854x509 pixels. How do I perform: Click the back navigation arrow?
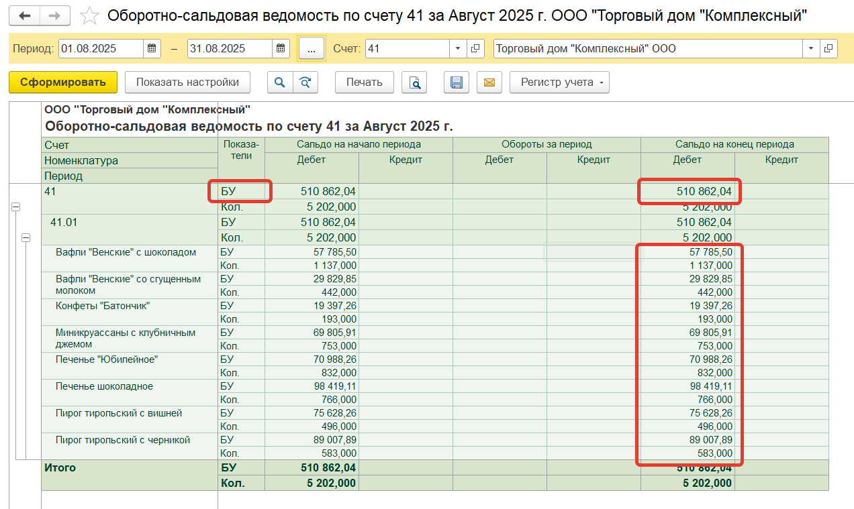point(25,15)
